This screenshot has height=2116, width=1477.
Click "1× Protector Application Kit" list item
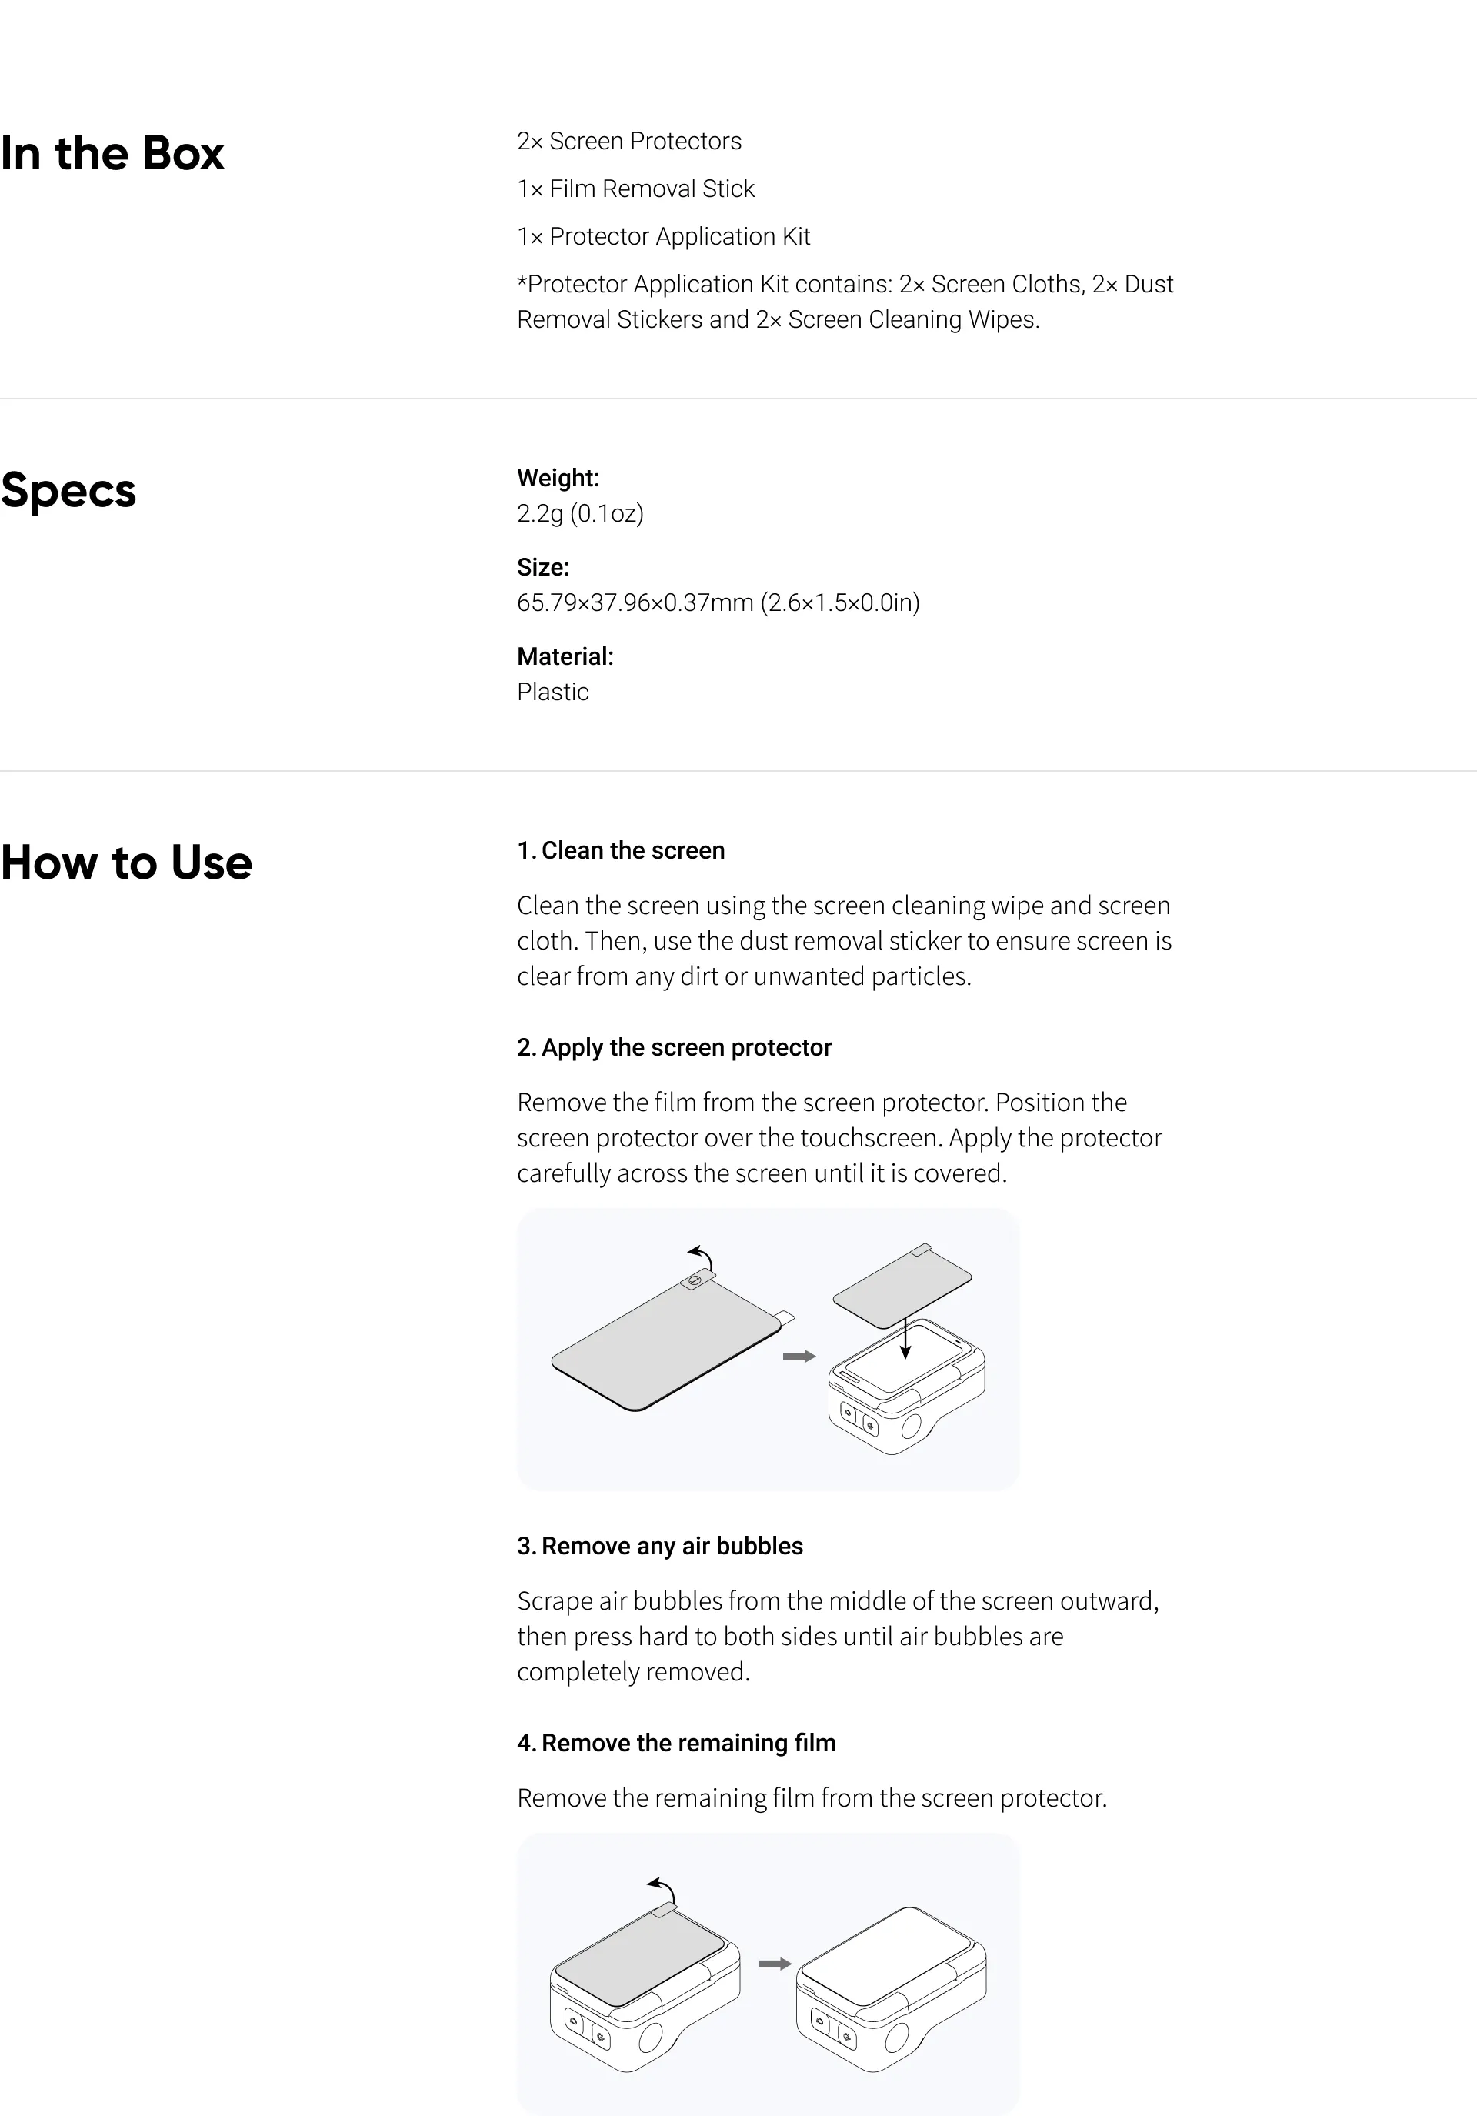point(663,237)
